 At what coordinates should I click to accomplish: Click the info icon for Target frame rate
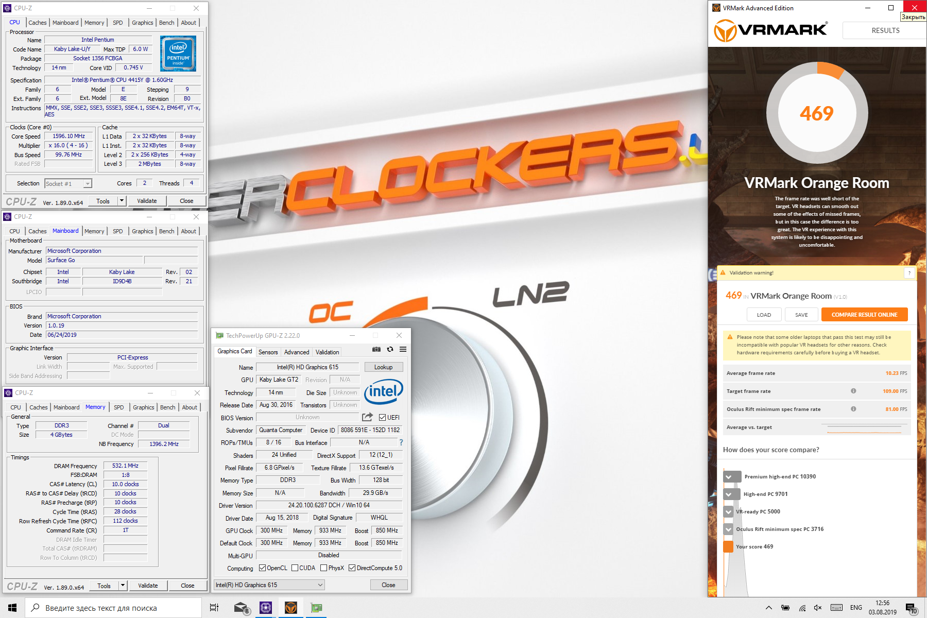pos(853,391)
